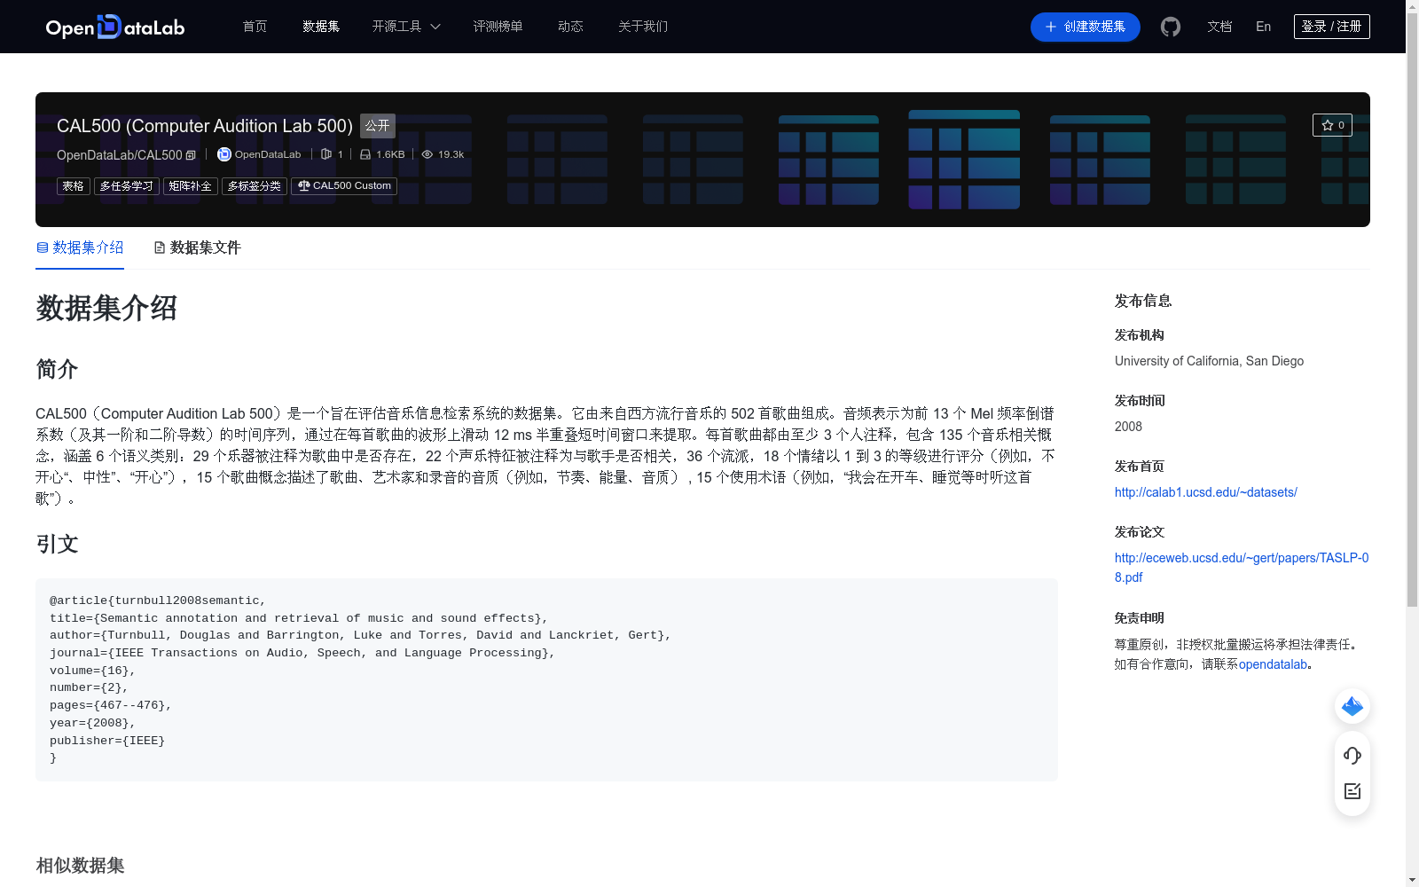Open 关于我们 in the navigation
1419x887 pixels.
coord(643,27)
